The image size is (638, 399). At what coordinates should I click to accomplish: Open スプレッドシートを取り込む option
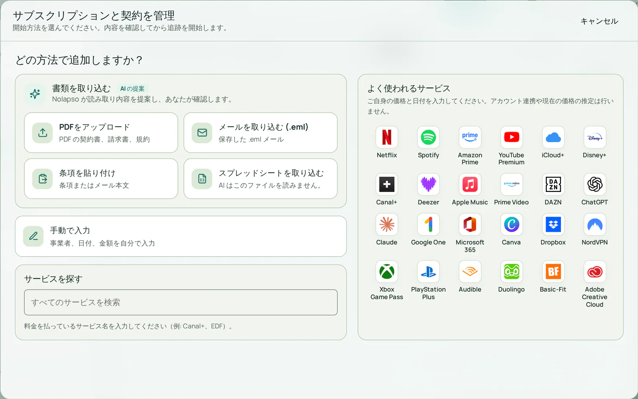coord(260,179)
